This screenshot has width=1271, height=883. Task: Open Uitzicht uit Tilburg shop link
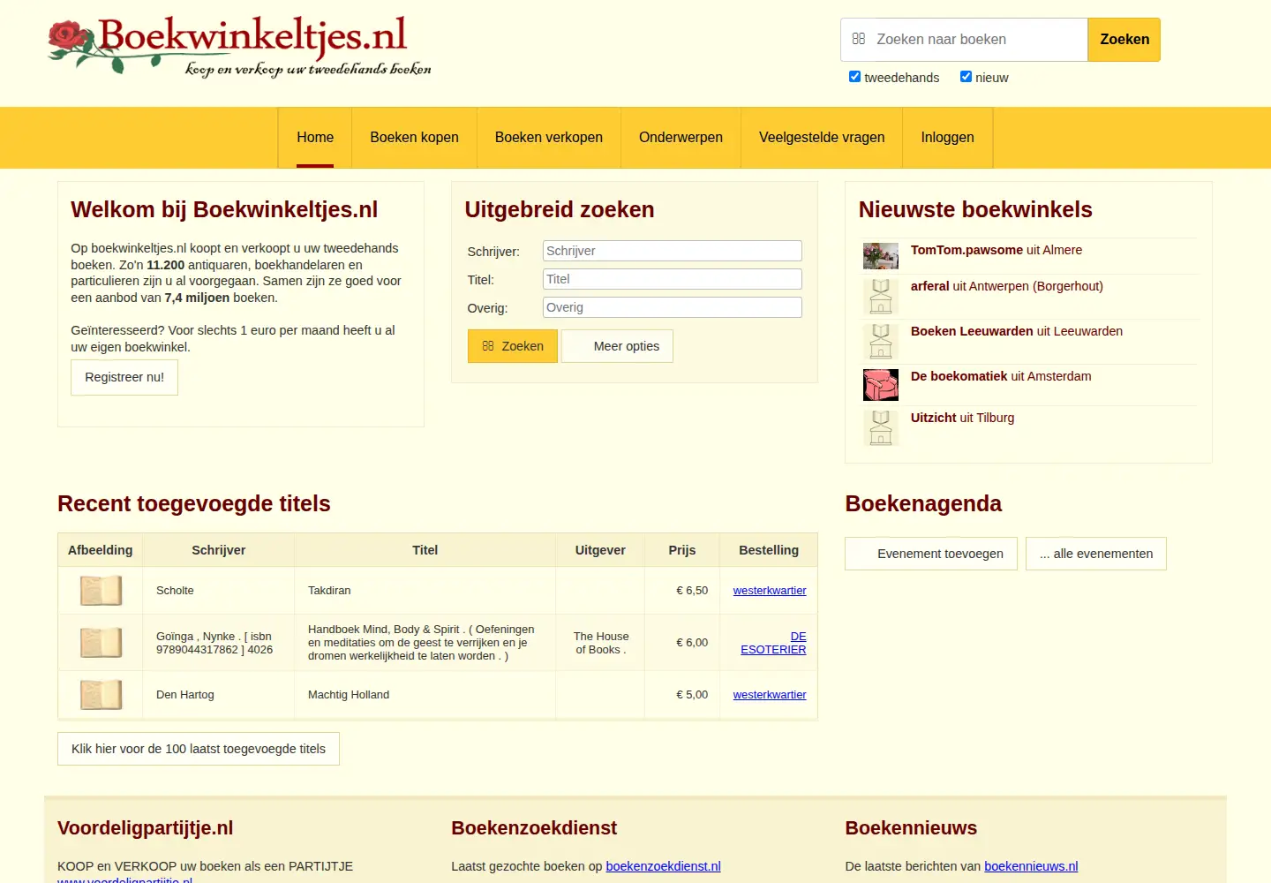962,418
